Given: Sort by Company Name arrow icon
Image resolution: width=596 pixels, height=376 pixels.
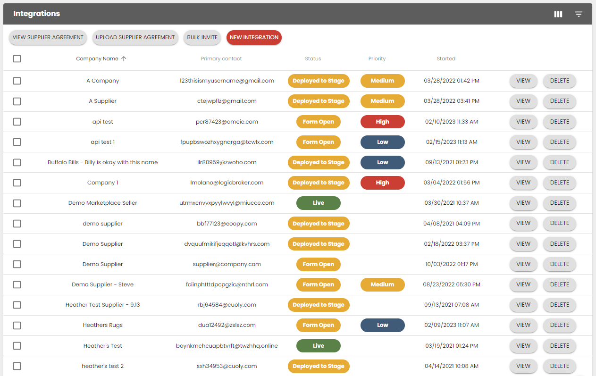Looking at the screenshot, I should (124, 58).
